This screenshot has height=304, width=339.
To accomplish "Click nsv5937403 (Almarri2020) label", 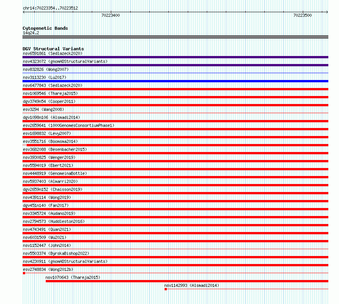I will (50, 181).
